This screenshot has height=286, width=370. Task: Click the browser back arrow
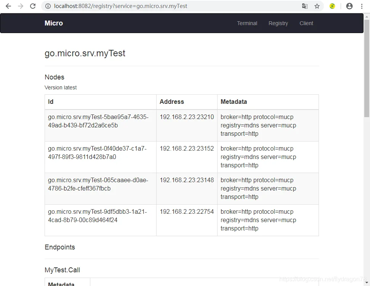tap(8, 6)
